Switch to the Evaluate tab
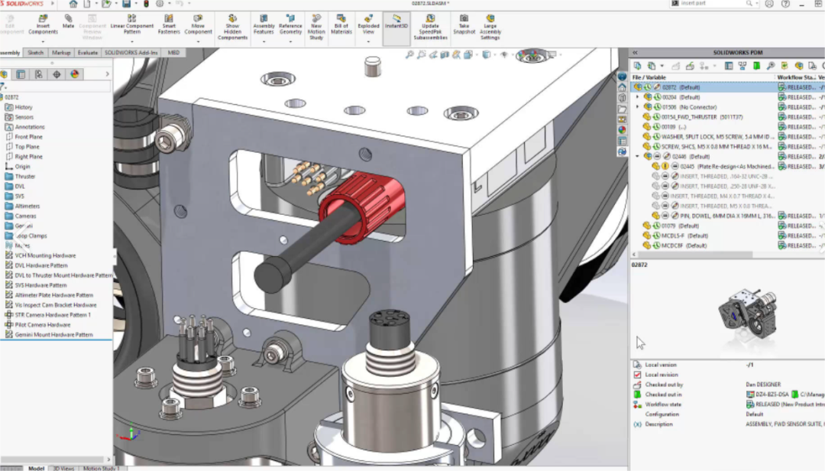Screen dimensions: 825x471 tap(87, 53)
